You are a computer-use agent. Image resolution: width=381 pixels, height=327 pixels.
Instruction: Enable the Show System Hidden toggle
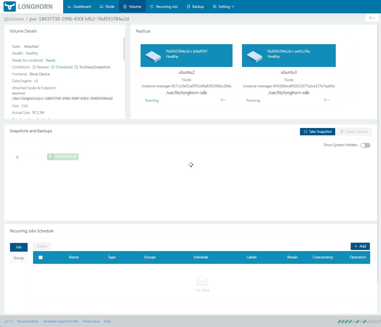[x=365, y=145]
